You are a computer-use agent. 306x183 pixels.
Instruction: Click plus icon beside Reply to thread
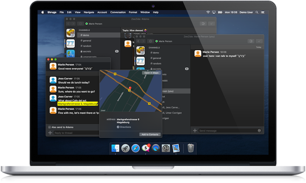[50, 133]
